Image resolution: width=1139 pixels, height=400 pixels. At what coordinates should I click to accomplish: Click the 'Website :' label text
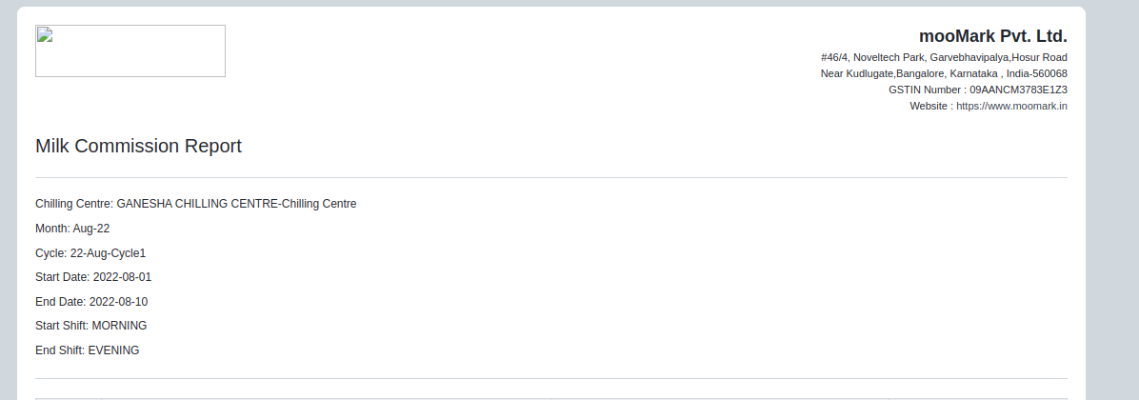(x=931, y=106)
